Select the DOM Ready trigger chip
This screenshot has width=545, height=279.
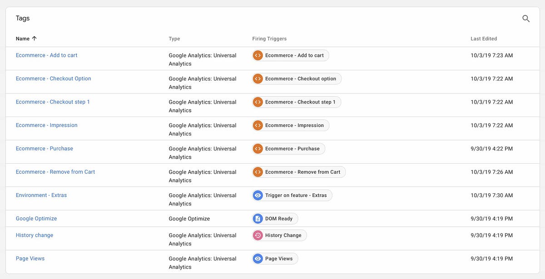pyautogui.click(x=275, y=219)
